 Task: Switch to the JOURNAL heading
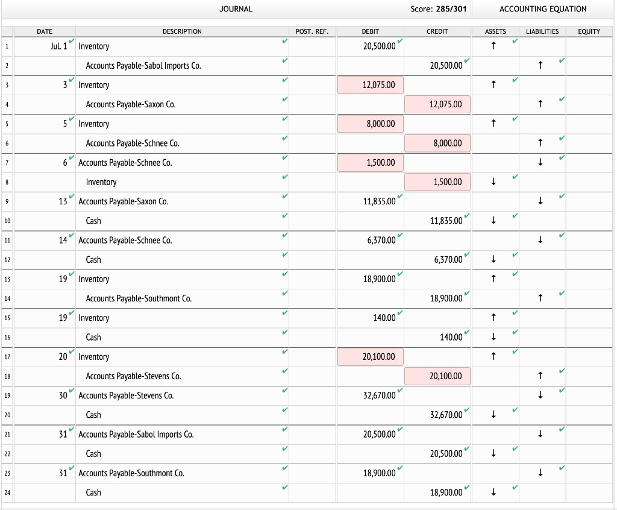click(236, 9)
